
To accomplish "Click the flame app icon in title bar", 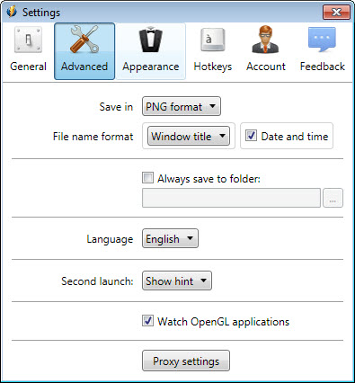I will pyautogui.click(x=12, y=12).
